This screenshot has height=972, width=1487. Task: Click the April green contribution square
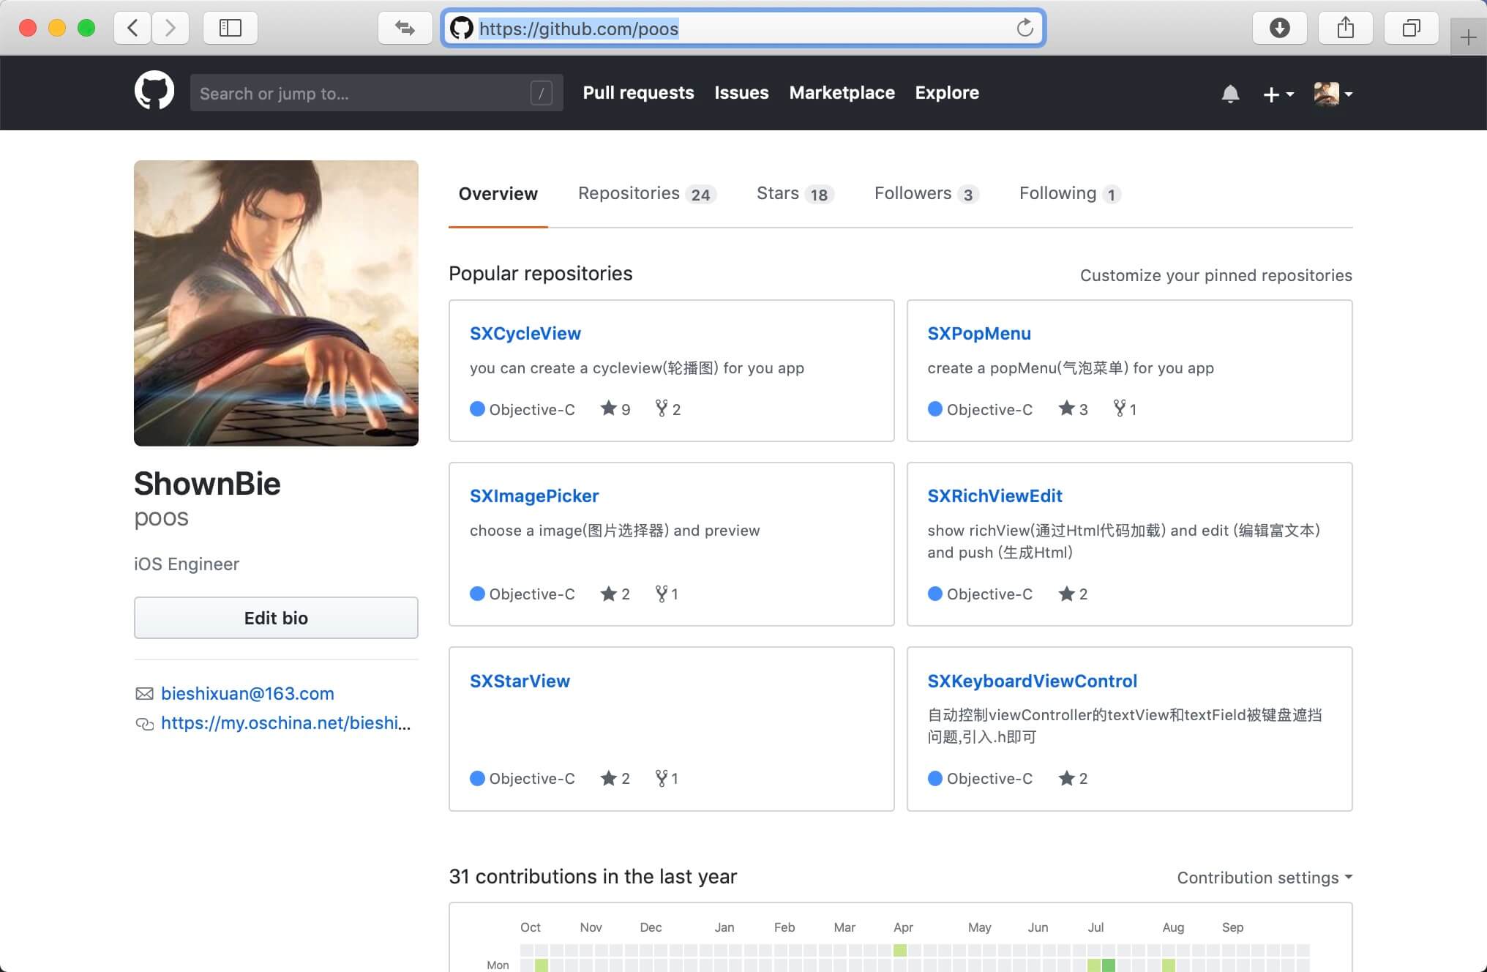click(900, 950)
